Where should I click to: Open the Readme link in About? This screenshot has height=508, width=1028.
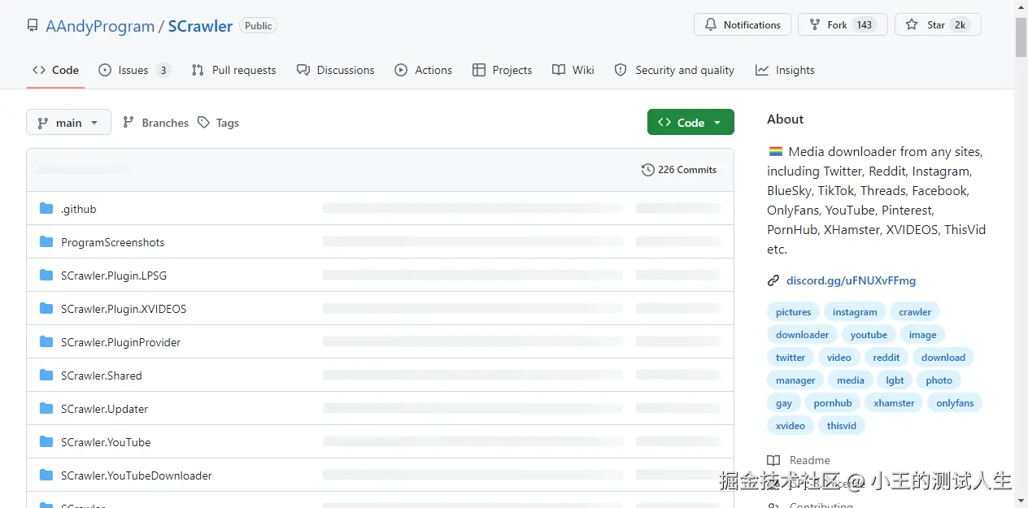(x=810, y=460)
